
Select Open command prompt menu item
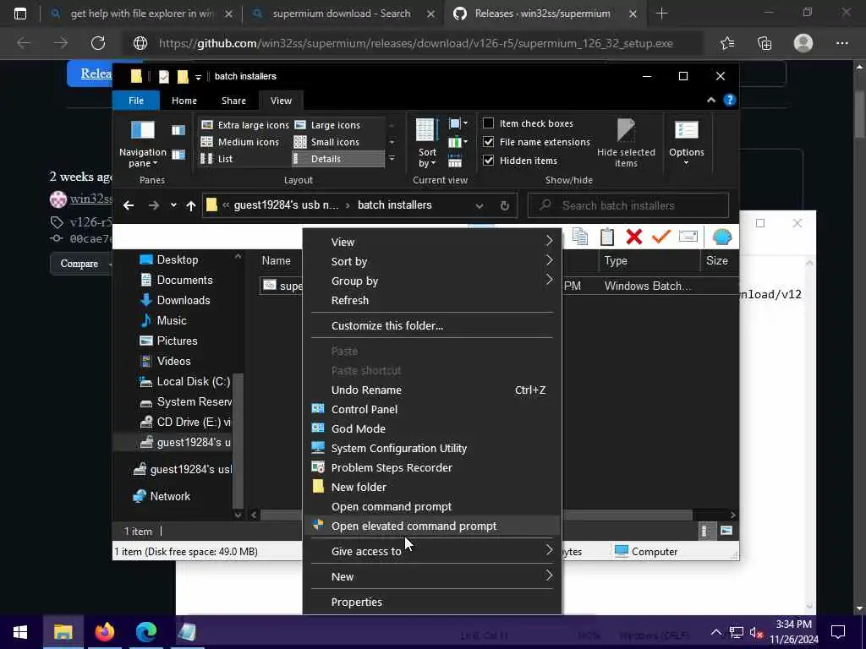coord(432,507)
